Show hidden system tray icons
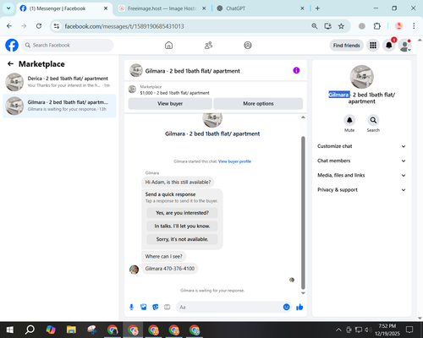The width and height of the screenshot is (423, 338). (x=338, y=330)
